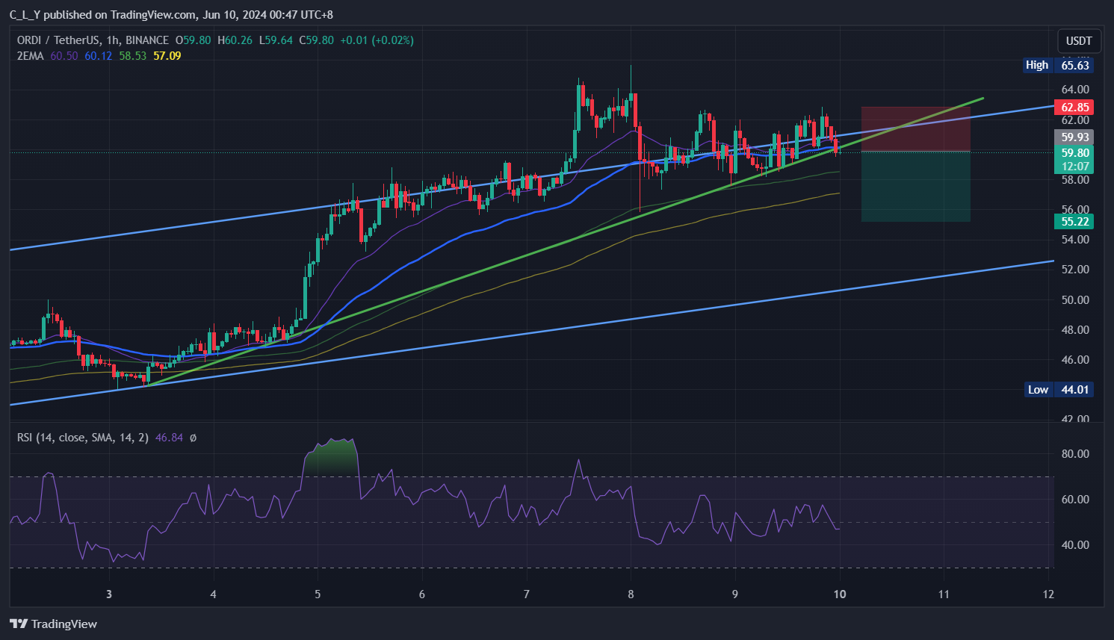Click the date label 3 on time axis
The image size is (1114, 640).
[x=109, y=594]
